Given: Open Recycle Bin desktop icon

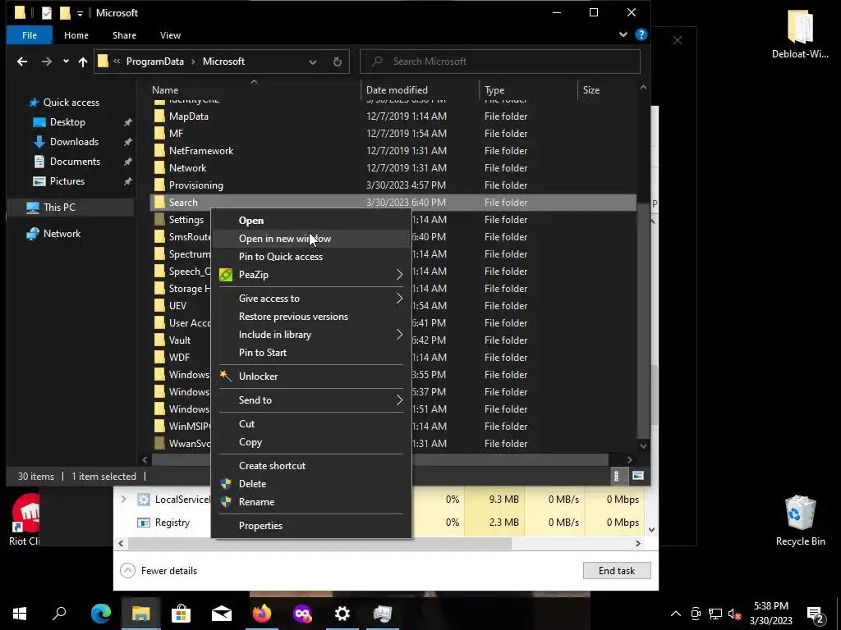Looking at the screenshot, I should click(x=800, y=519).
